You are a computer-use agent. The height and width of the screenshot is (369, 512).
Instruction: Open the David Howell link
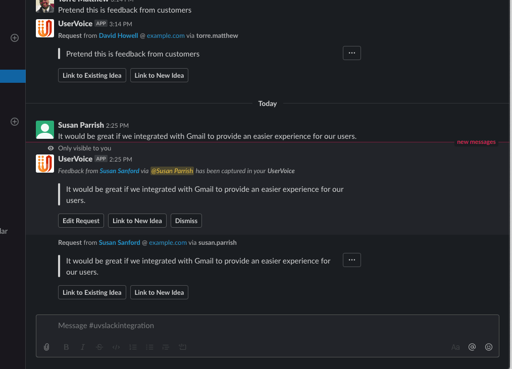119,36
